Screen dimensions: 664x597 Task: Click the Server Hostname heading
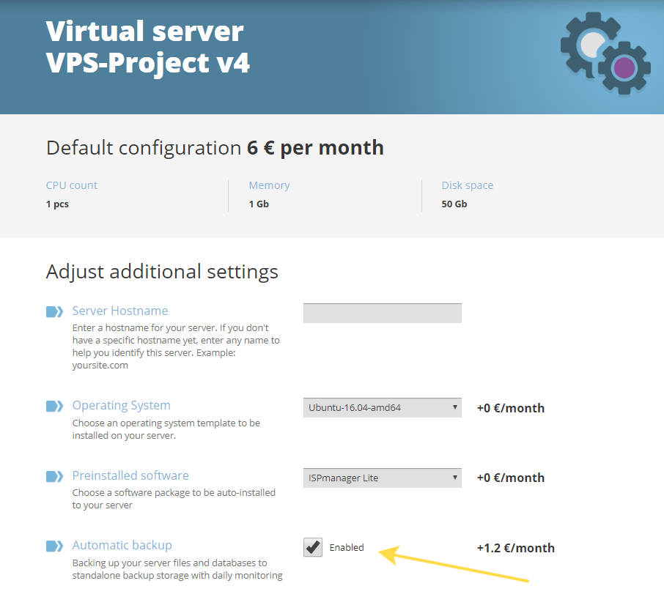point(120,311)
